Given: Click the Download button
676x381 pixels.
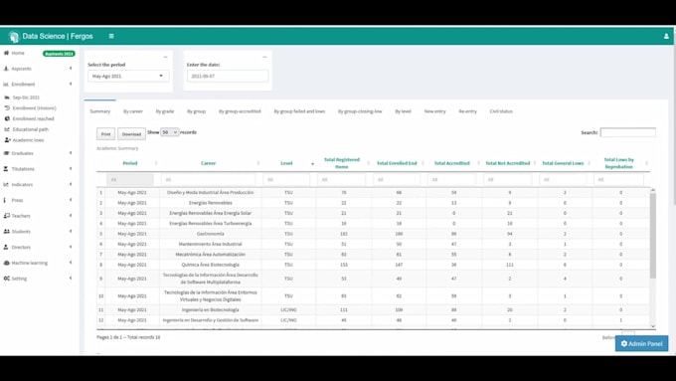Looking at the screenshot, I should point(131,134).
